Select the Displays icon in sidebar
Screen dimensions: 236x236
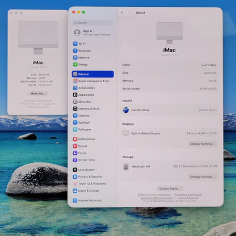tap(75, 116)
